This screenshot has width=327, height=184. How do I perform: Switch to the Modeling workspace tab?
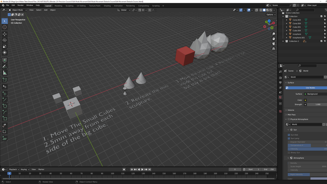click(x=58, y=6)
